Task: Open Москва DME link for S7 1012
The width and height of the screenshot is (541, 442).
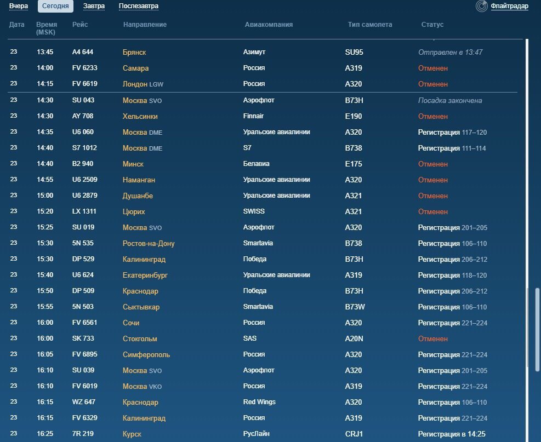Action: [143, 148]
